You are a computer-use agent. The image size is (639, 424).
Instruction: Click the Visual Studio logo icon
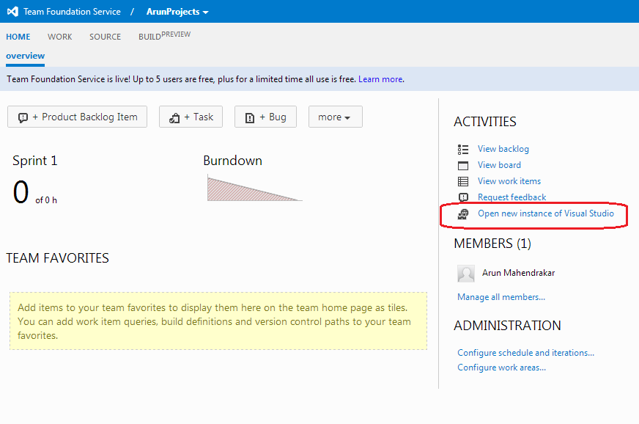pyautogui.click(x=12, y=12)
